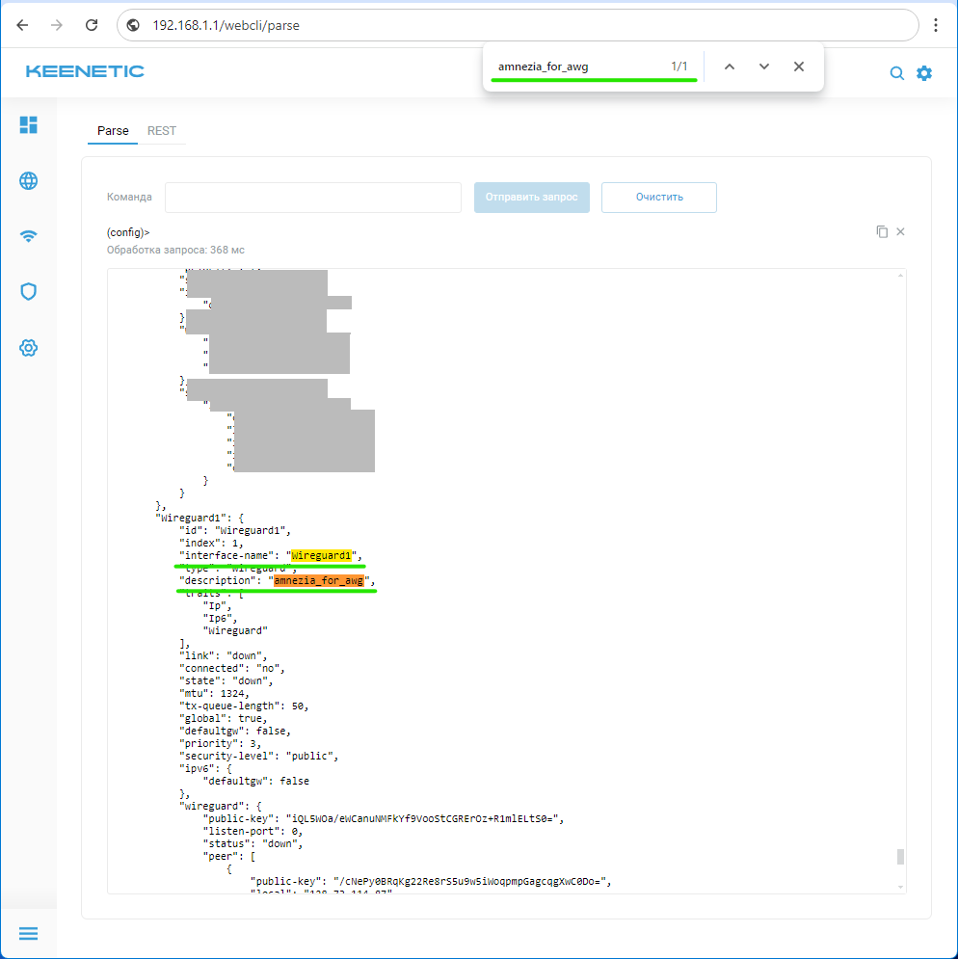The image size is (958, 959).
Task: Click the Команда input field
Action: [x=313, y=198]
